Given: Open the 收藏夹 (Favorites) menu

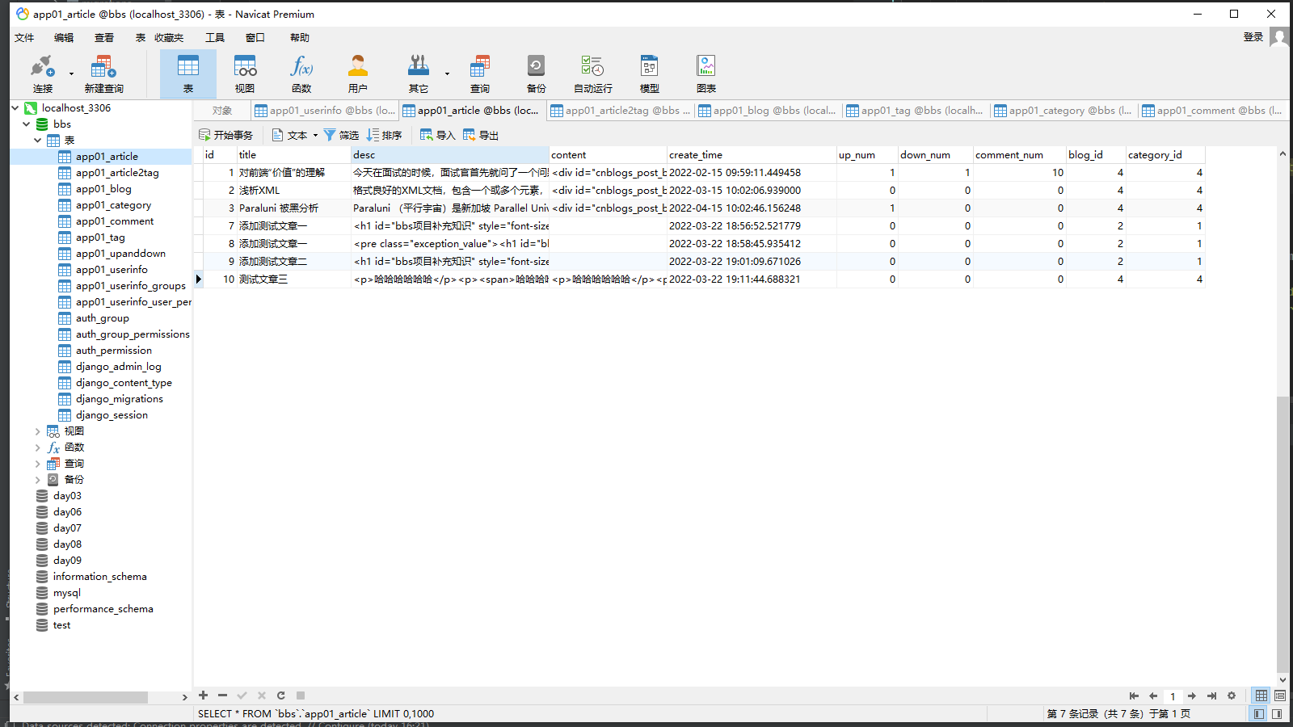Looking at the screenshot, I should (169, 38).
